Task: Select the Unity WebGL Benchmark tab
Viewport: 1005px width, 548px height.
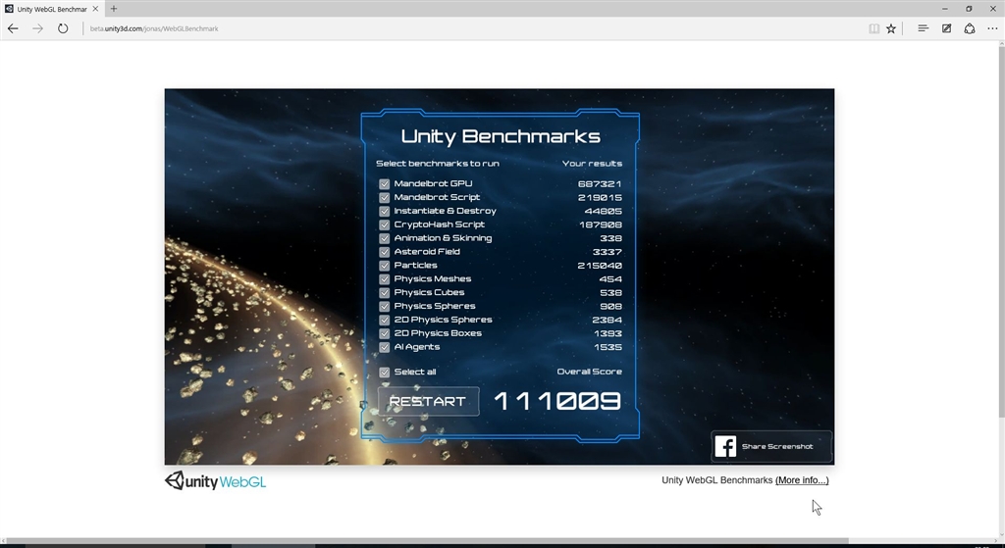Action: pos(51,9)
